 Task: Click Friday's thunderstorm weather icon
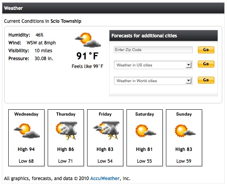(106, 130)
